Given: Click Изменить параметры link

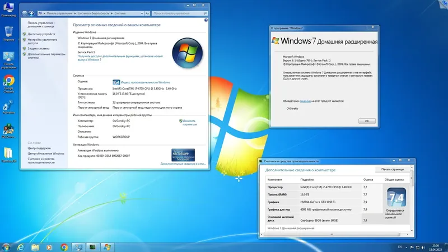Looking at the screenshot, I should 190,123.
